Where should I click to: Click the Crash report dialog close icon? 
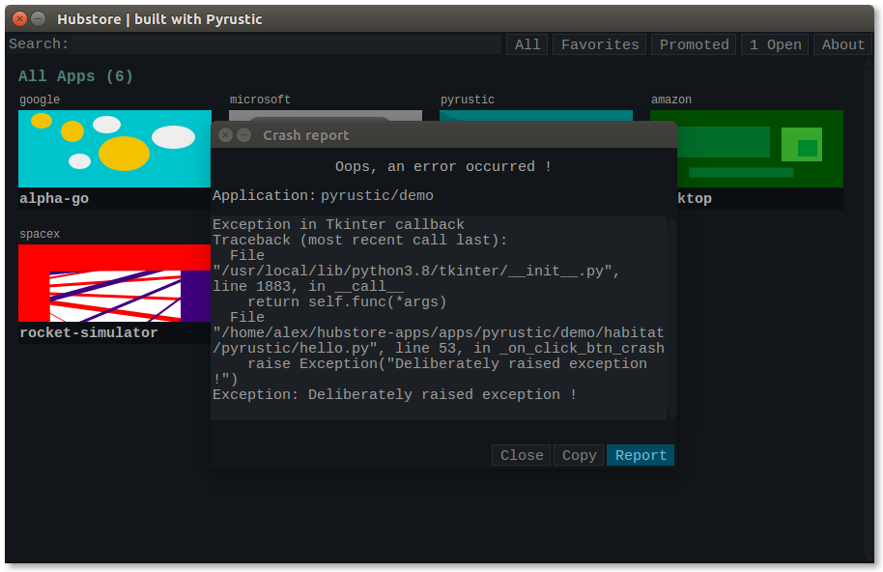(225, 135)
